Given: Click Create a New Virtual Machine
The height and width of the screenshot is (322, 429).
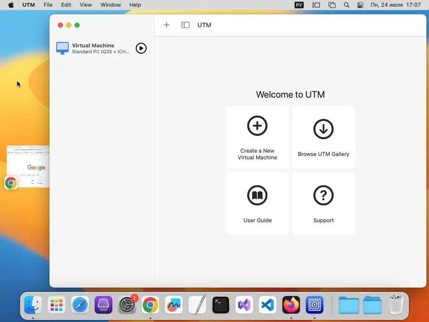Looking at the screenshot, I should (x=258, y=137).
